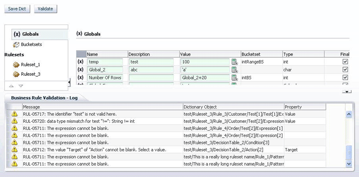The width and height of the screenshot is (359, 177).
Task: Click empty Description field of Number Of Rows
Action: [152, 78]
